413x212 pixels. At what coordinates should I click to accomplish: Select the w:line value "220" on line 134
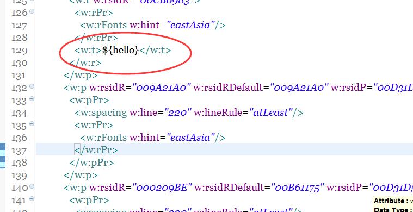pyautogui.click(x=178, y=113)
